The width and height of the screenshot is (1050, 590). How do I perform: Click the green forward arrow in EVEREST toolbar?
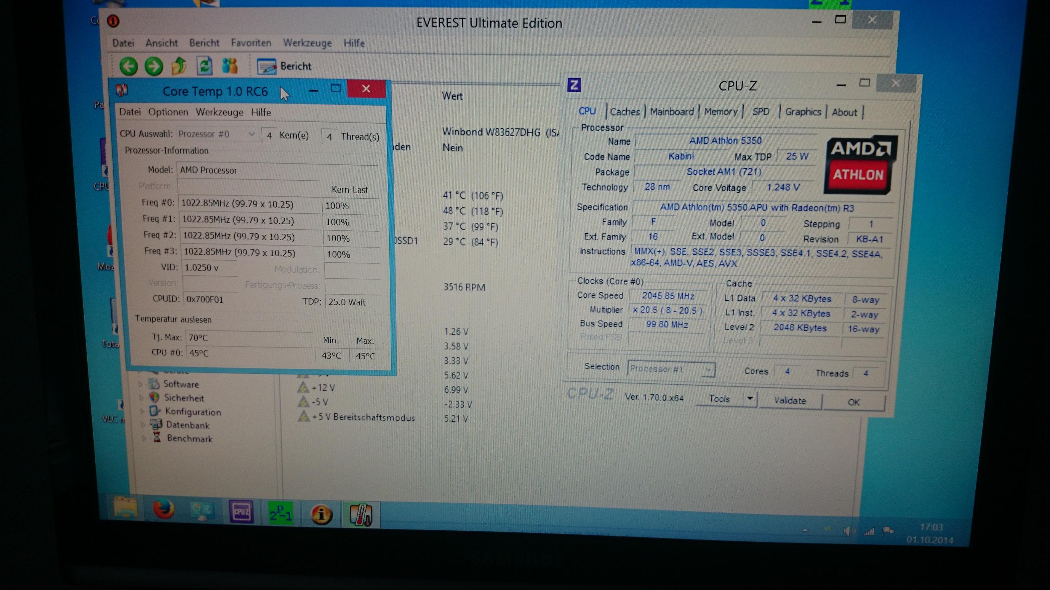point(154,66)
